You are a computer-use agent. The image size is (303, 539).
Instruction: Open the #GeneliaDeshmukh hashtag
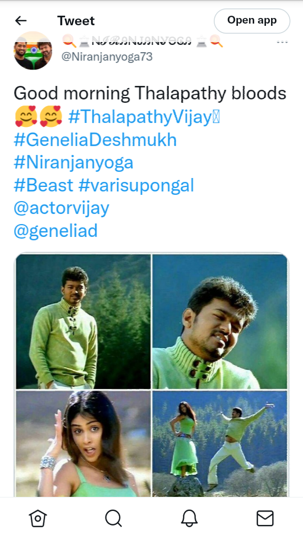click(95, 140)
